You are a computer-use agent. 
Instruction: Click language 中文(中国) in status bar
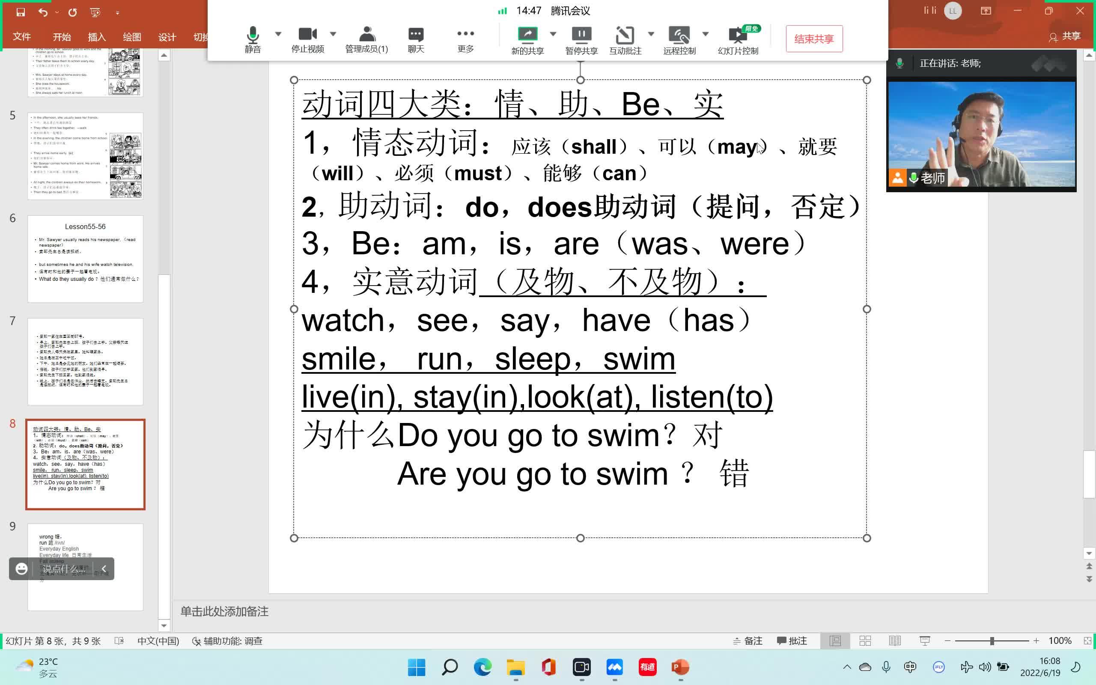tap(158, 641)
